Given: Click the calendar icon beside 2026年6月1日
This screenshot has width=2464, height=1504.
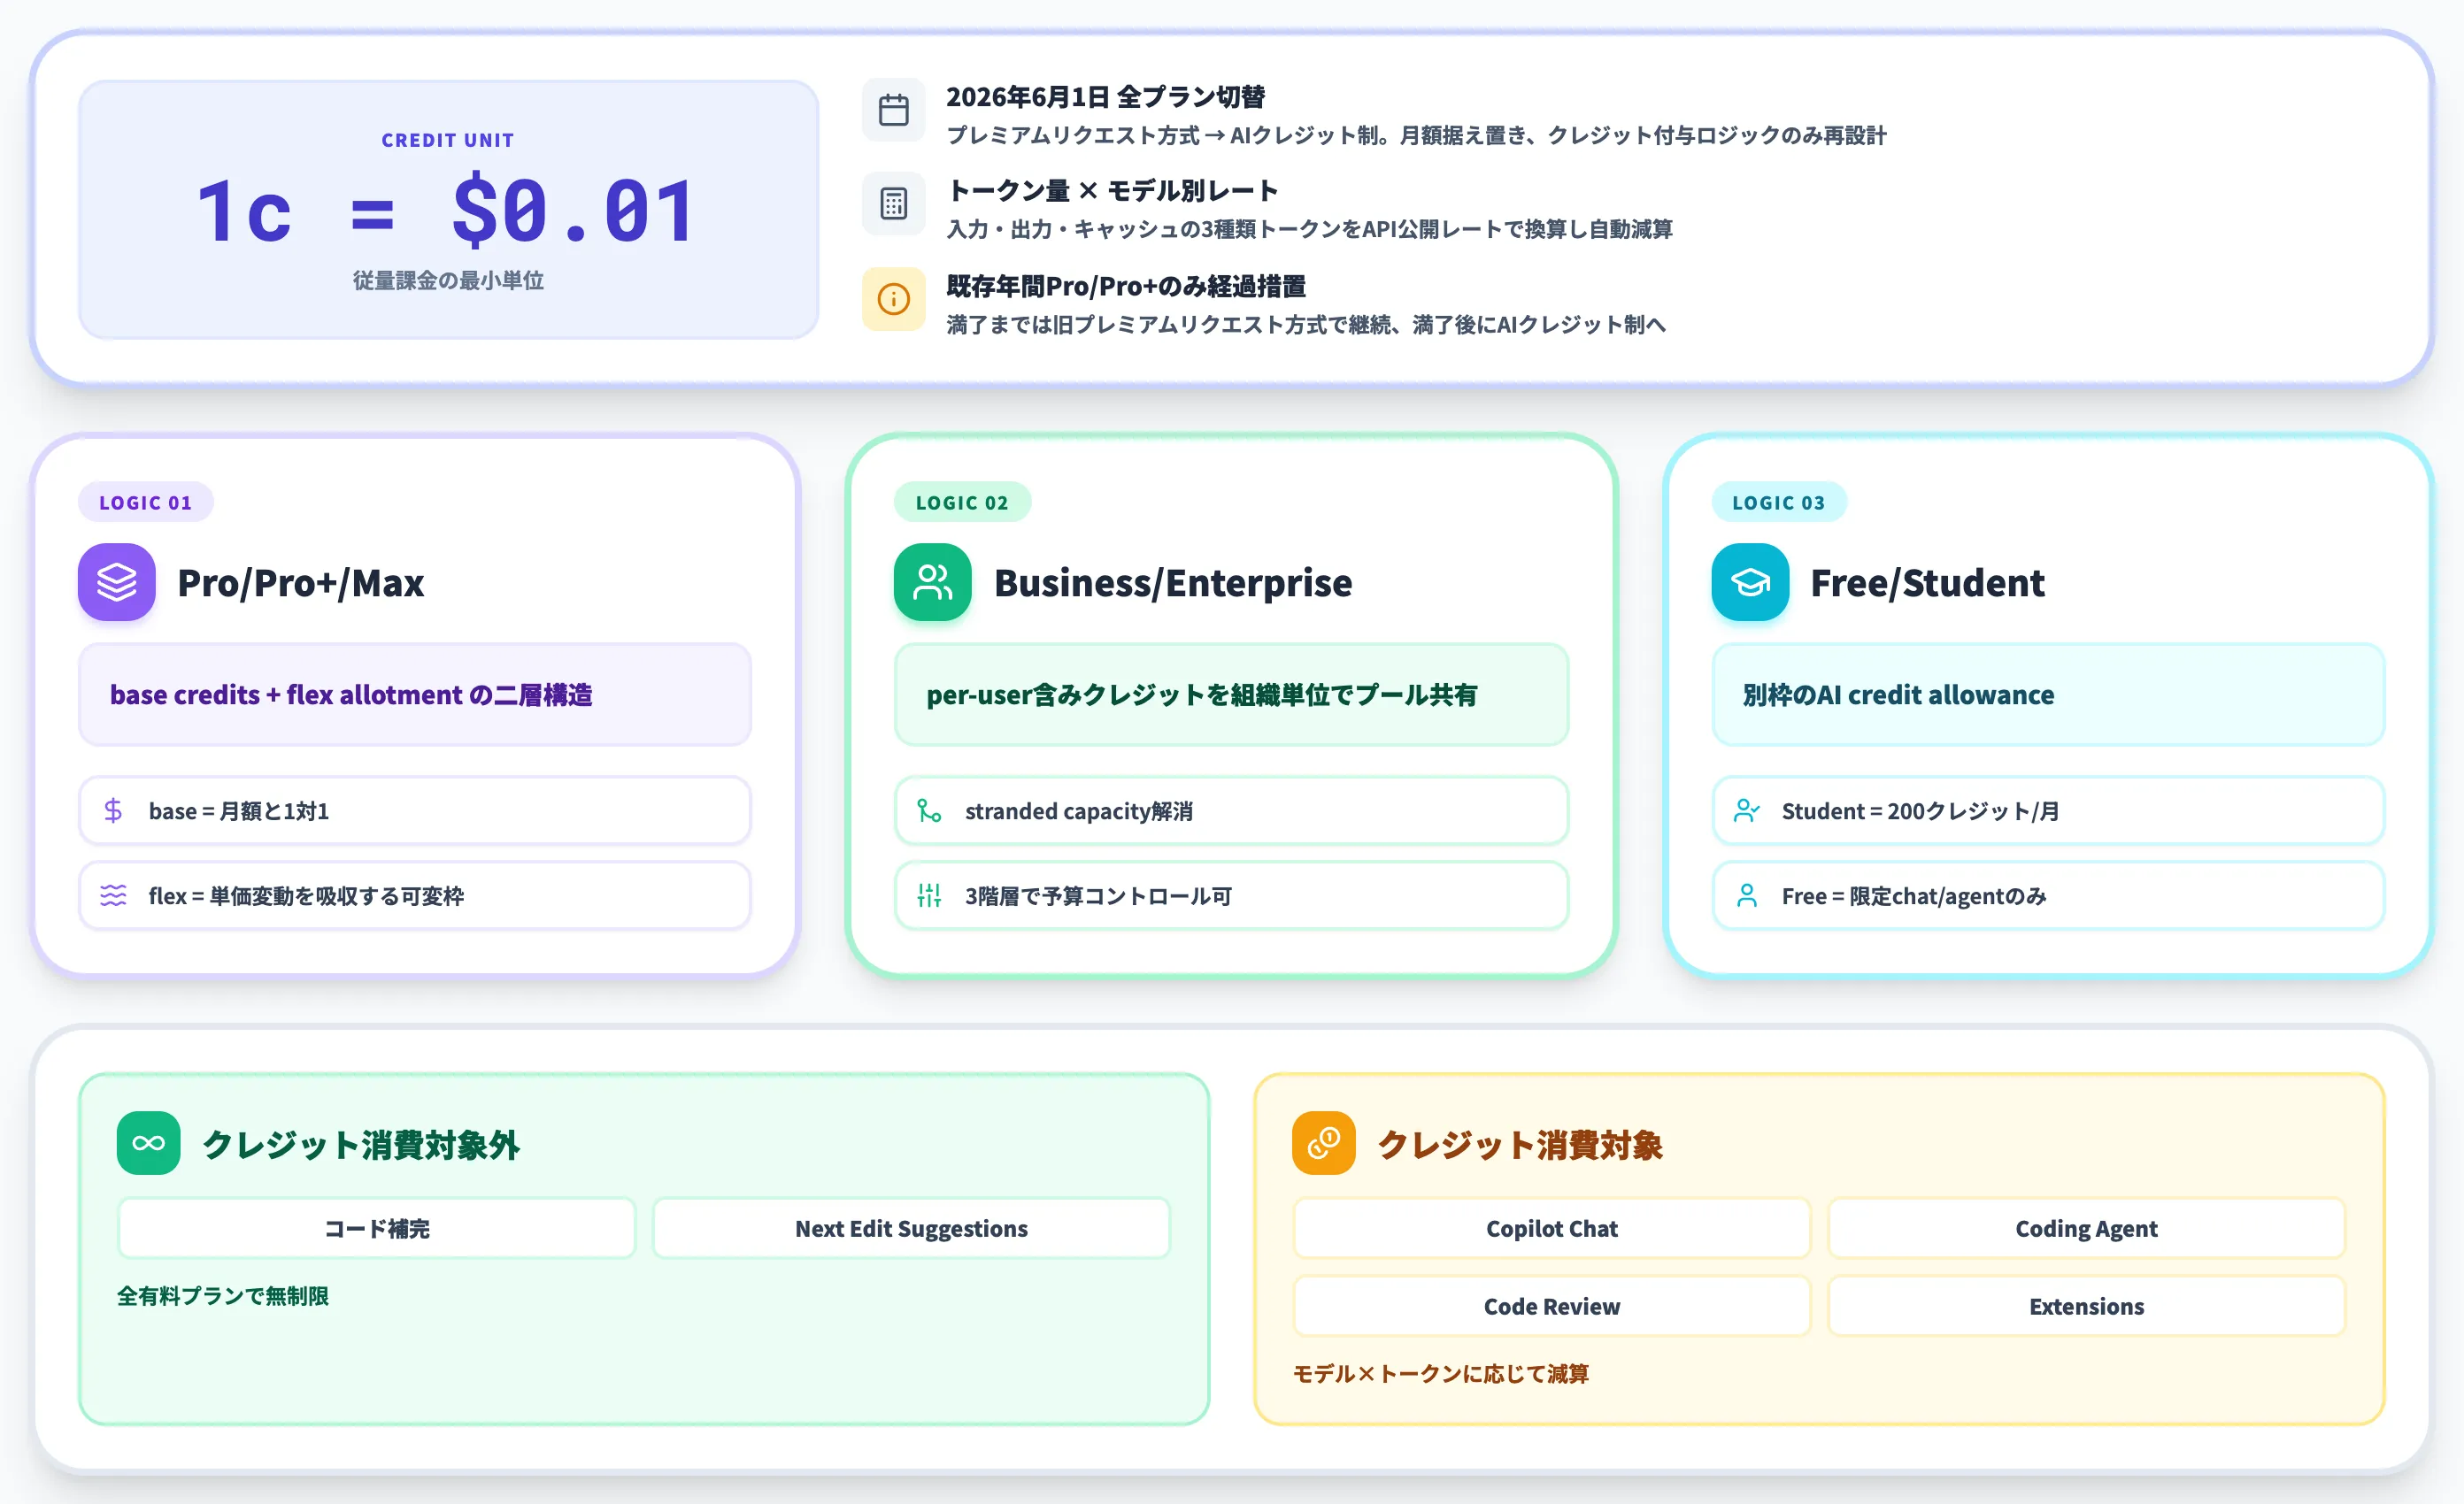Looking at the screenshot, I should [893, 110].
